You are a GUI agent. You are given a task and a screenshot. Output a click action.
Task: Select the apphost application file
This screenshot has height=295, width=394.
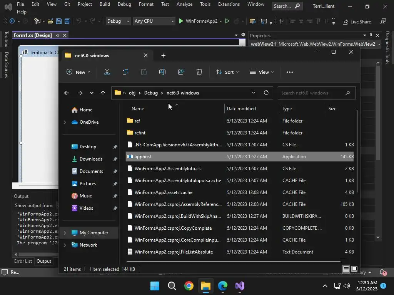[x=239, y=157]
